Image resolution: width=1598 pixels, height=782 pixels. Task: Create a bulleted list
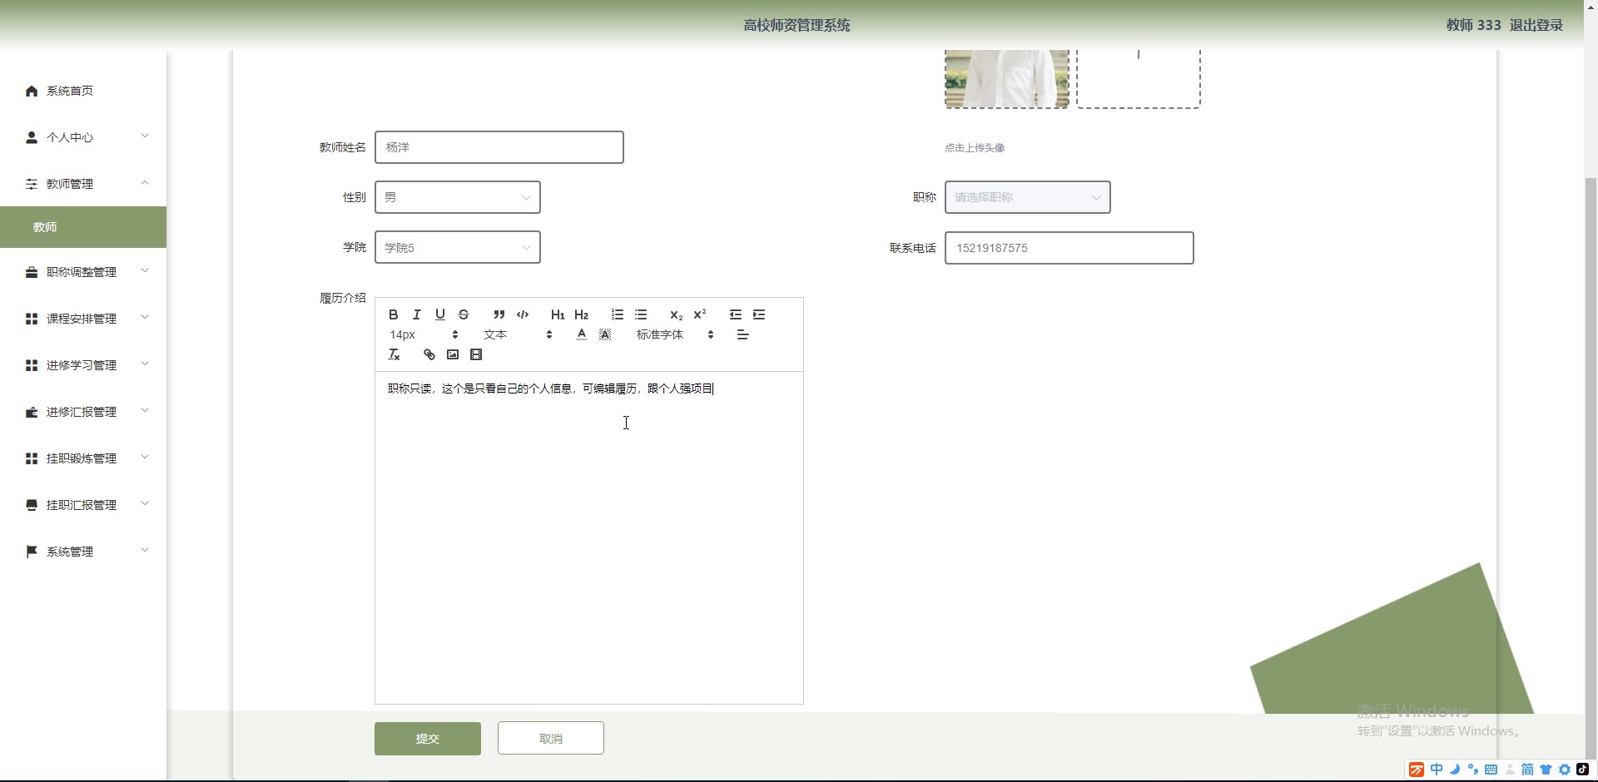640,314
